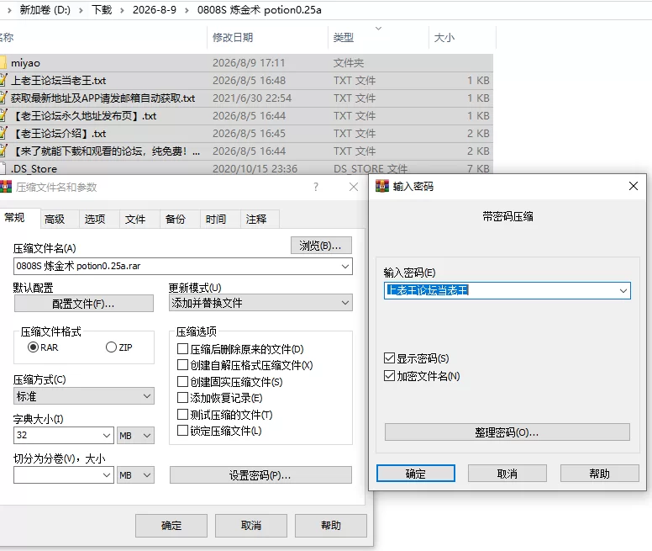Select the ZIP archive format
Image resolution: width=652 pixels, height=551 pixels.
[x=111, y=347]
